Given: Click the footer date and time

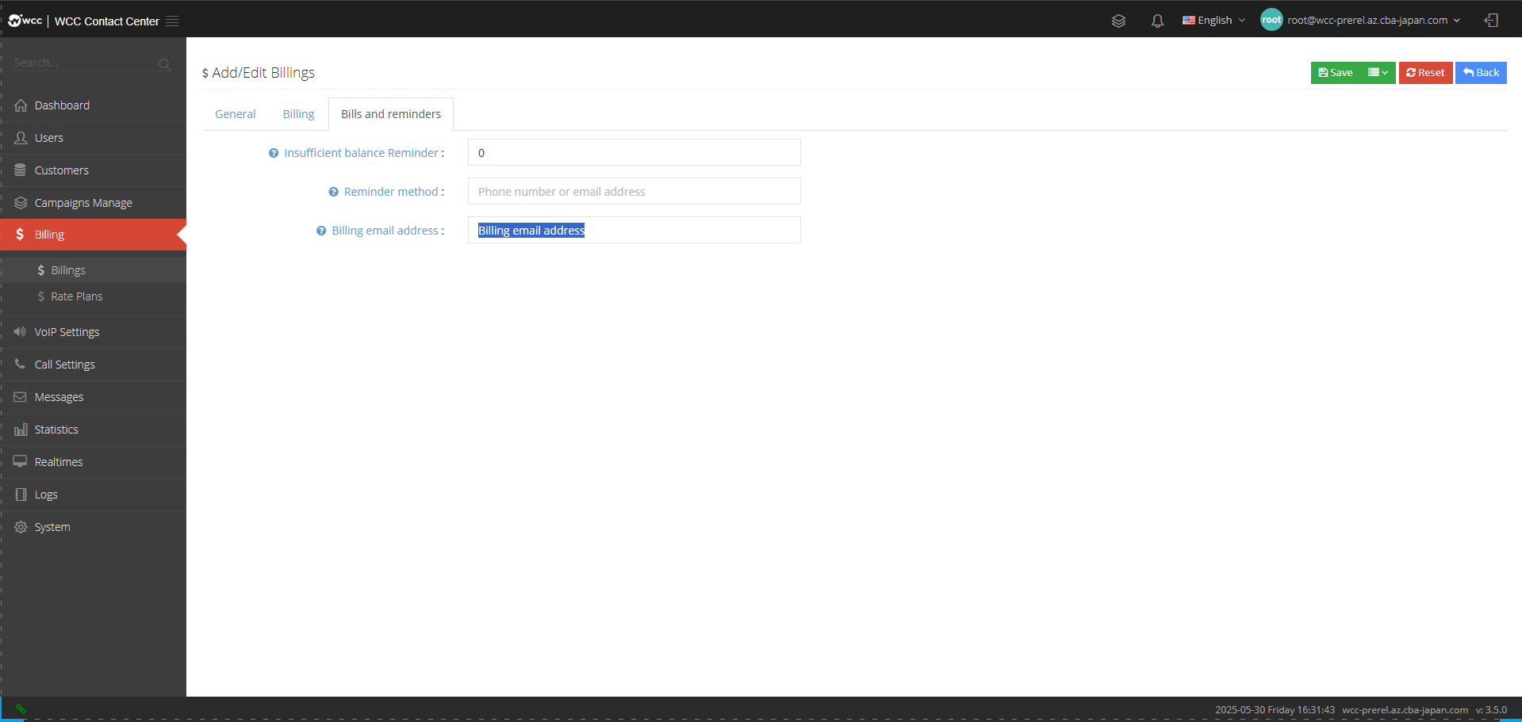Looking at the screenshot, I should [1275, 710].
